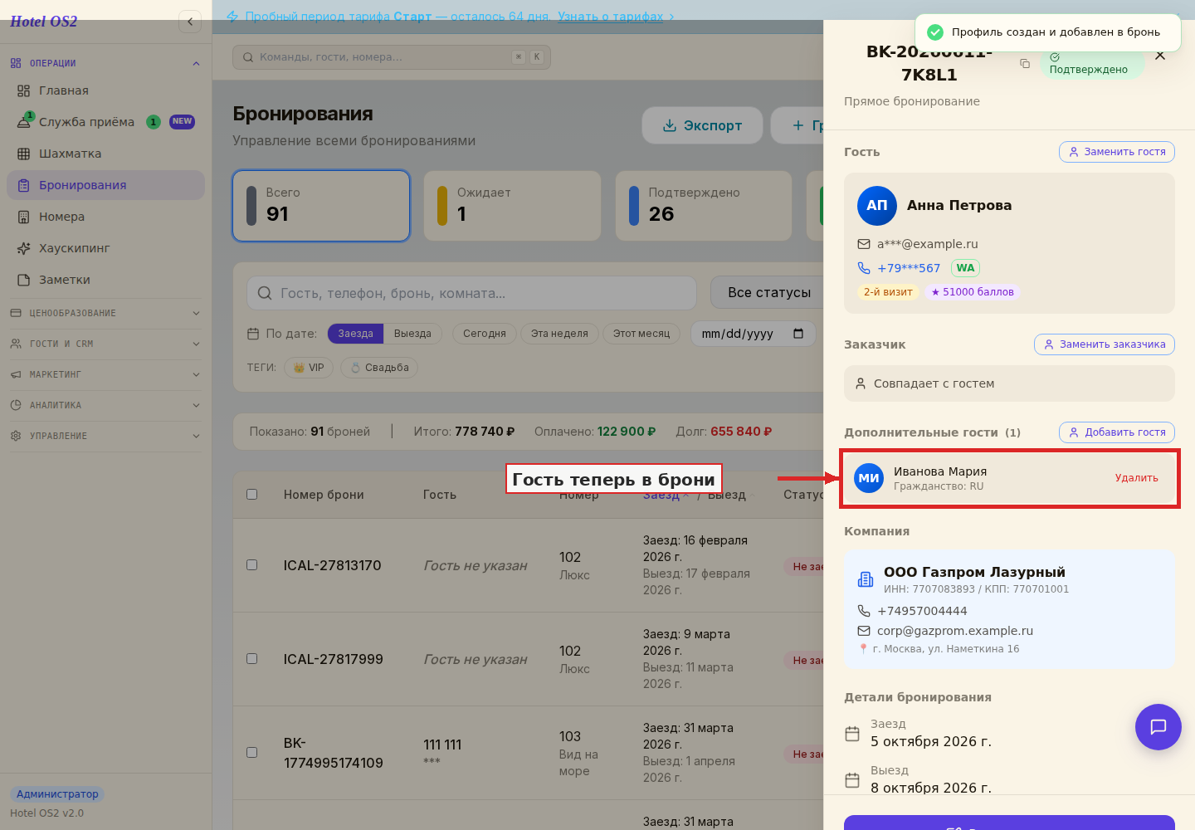
Task: Open the Все статусы dropdown
Action: [768, 292]
